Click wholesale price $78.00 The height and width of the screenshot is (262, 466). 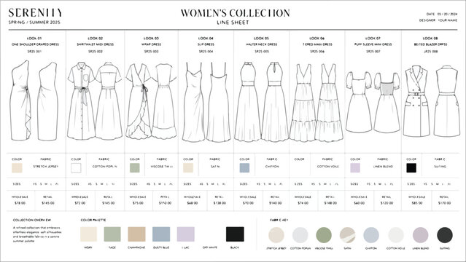point(20,203)
